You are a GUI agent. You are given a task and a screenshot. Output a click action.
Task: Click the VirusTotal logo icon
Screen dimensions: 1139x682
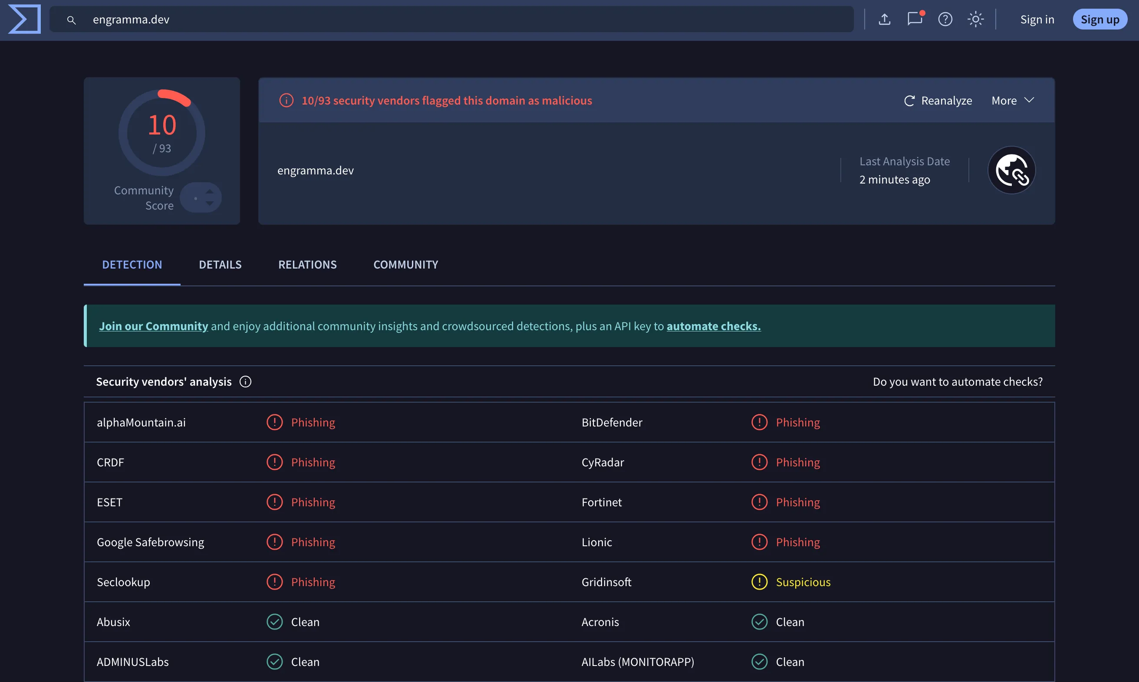(x=24, y=19)
